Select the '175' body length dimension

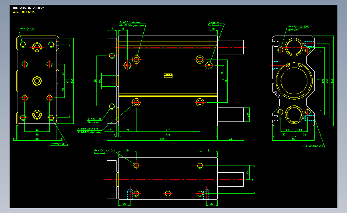[168, 135]
